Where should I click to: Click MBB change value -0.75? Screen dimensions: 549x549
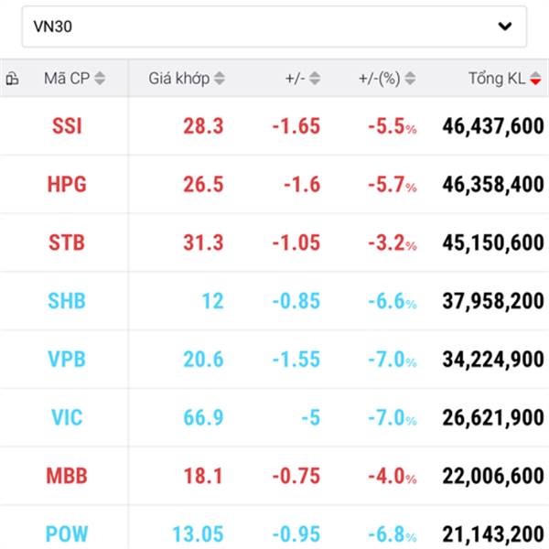tap(296, 476)
